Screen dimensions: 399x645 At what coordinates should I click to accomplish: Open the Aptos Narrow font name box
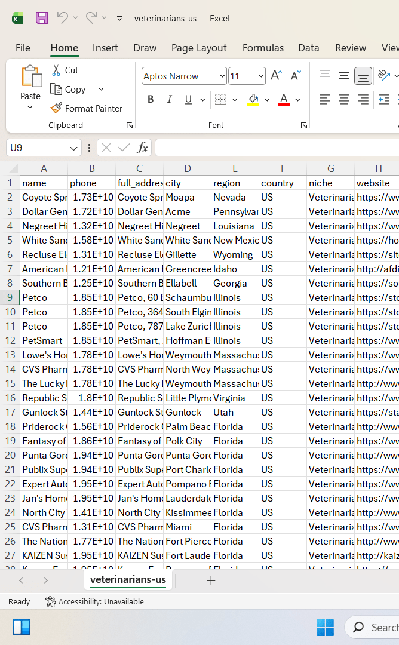(x=184, y=76)
